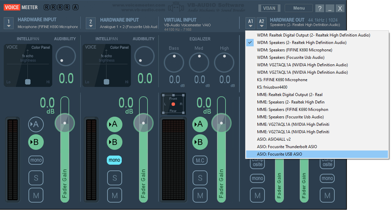Image resolution: width=392 pixels, height=210 pixels.
Task: Toggle A bus routing on virtual input
Action: tap(200, 124)
